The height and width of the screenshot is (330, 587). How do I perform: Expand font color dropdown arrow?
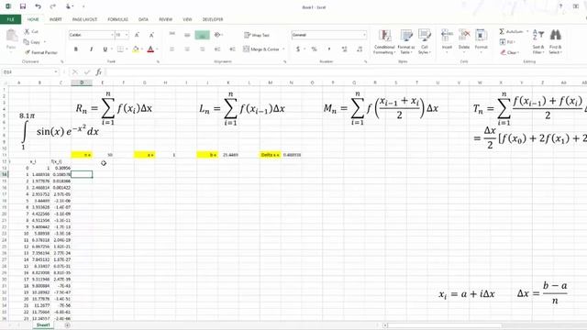tap(157, 49)
